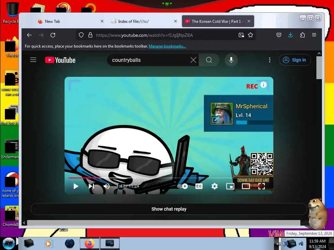Image resolution: width=334 pixels, height=250 pixels.
Task: Show chat replay
Action: 169,209
